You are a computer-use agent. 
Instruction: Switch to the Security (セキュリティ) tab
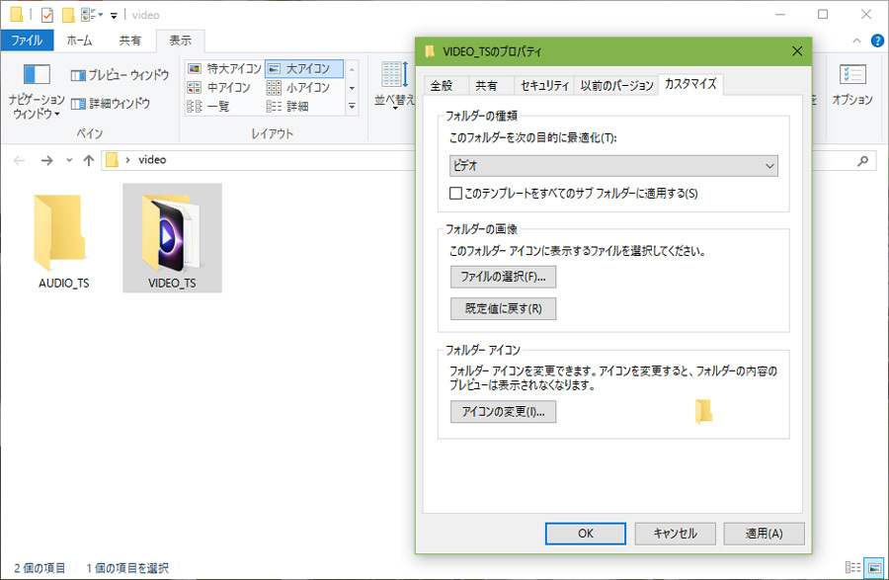(544, 86)
